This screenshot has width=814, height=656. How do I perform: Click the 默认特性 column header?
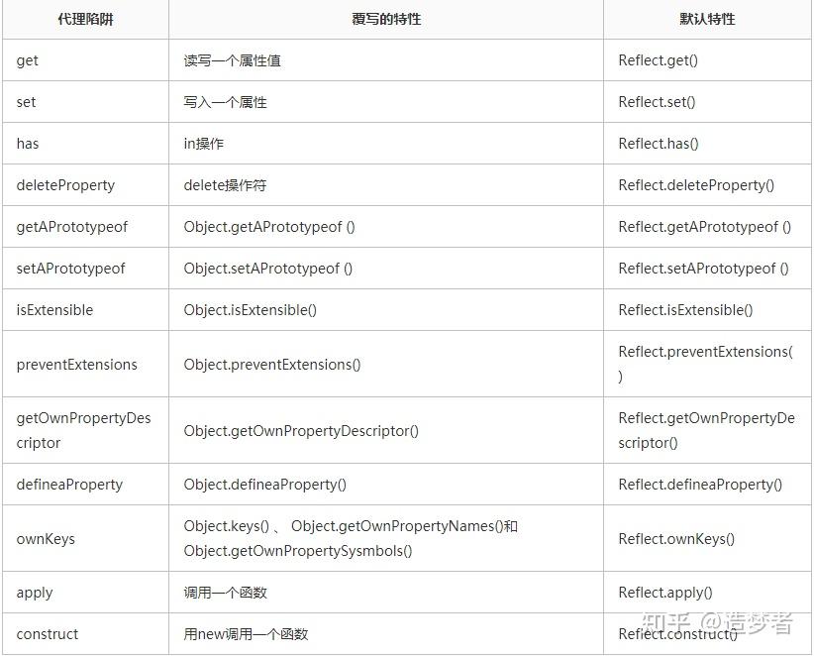(x=707, y=19)
